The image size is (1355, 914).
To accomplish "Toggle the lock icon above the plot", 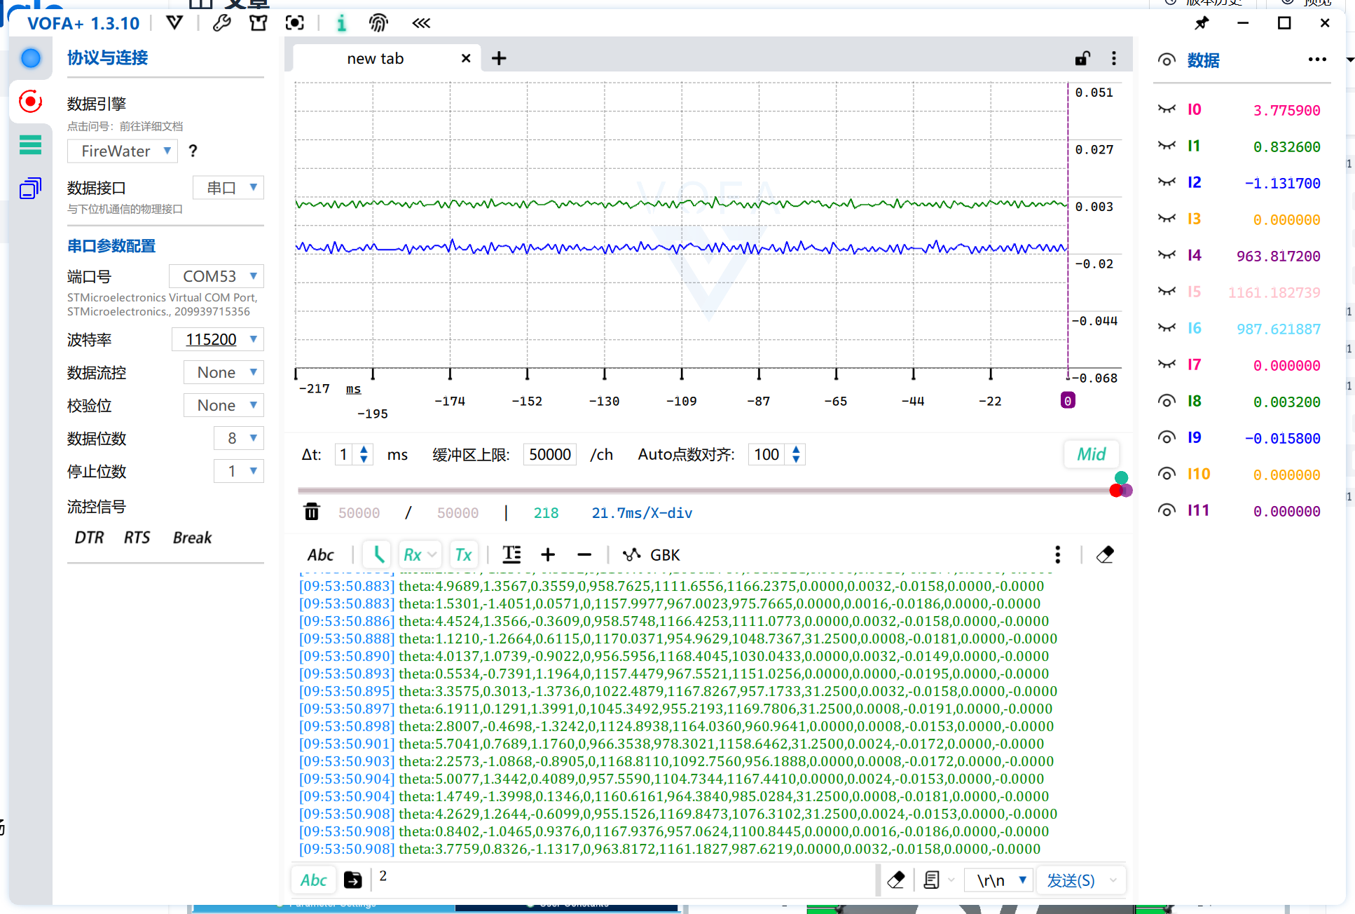I will (x=1082, y=58).
